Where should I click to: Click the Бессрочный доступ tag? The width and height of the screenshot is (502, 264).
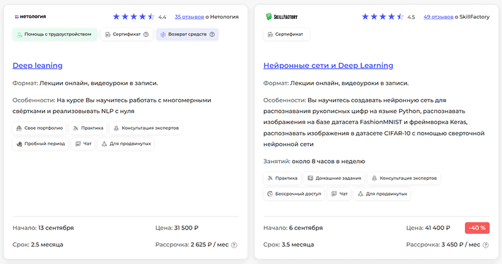tap(294, 194)
